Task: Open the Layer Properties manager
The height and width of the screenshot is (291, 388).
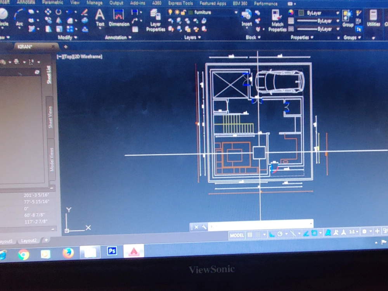Action: (156, 20)
